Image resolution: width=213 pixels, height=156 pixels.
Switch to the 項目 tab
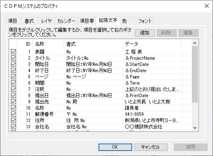tap(14, 21)
